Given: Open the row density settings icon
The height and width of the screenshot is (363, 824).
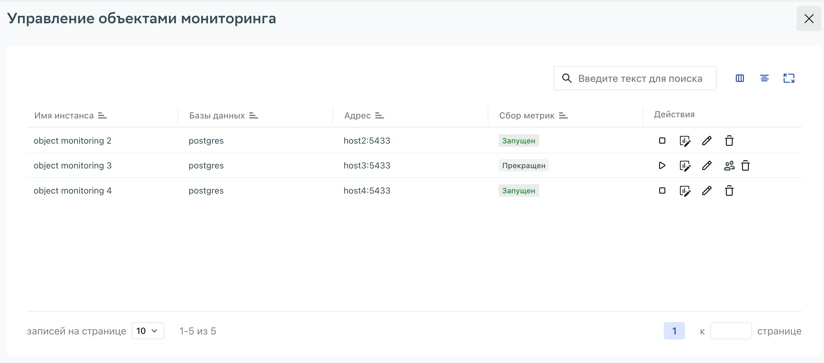Looking at the screenshot, I should [x=764, y=78].
